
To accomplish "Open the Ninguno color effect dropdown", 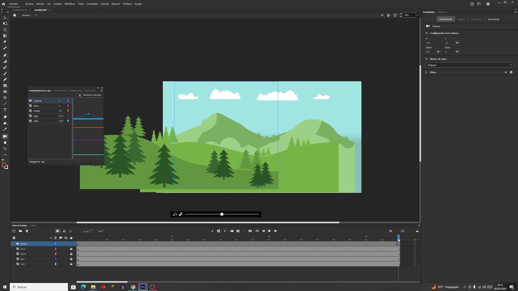I will pos(470,65).
